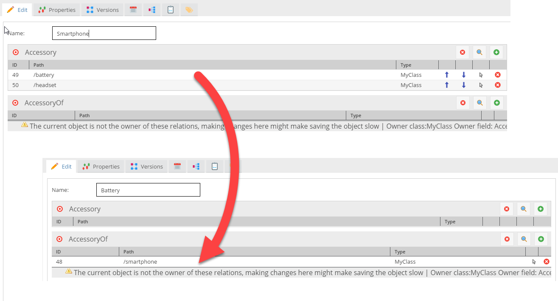
Task: Click the green add icon in Smartphone's Accessory panel
Action: pyautogui.click(x=496, y=52)
